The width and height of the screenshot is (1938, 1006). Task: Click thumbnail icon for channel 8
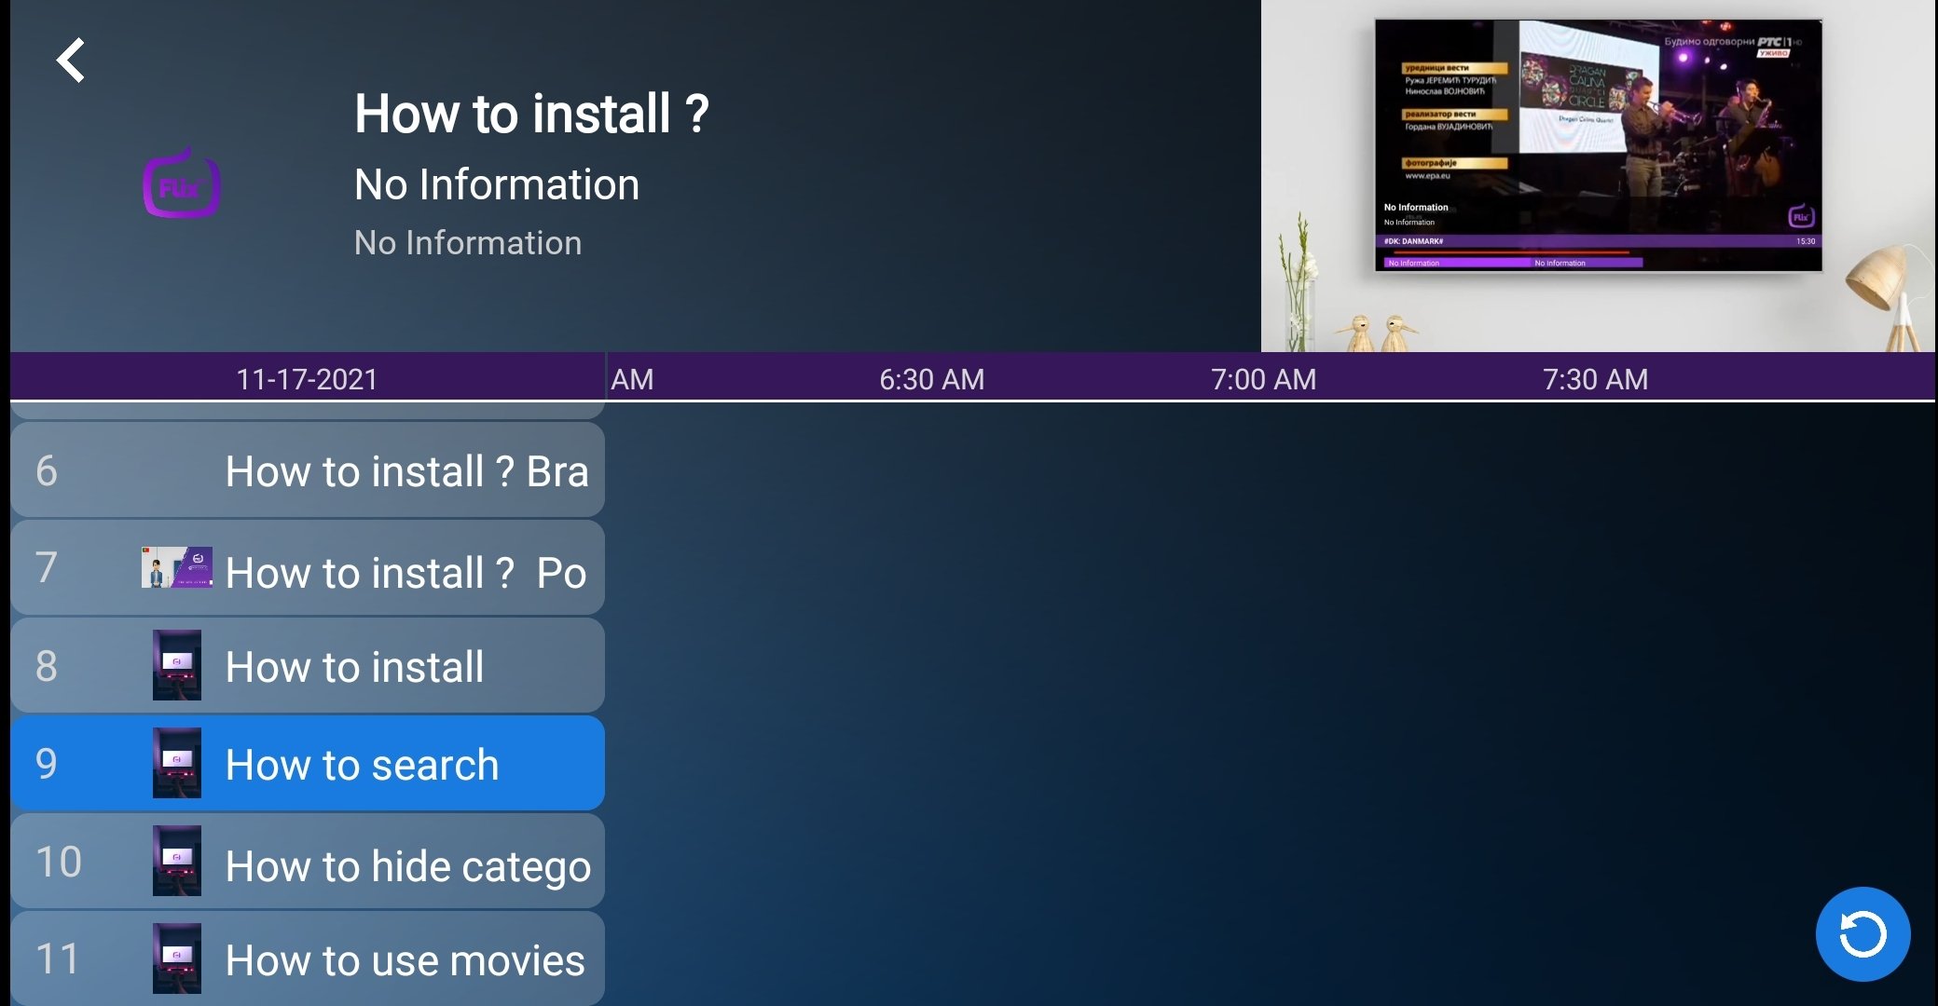[x=177, y=665]
